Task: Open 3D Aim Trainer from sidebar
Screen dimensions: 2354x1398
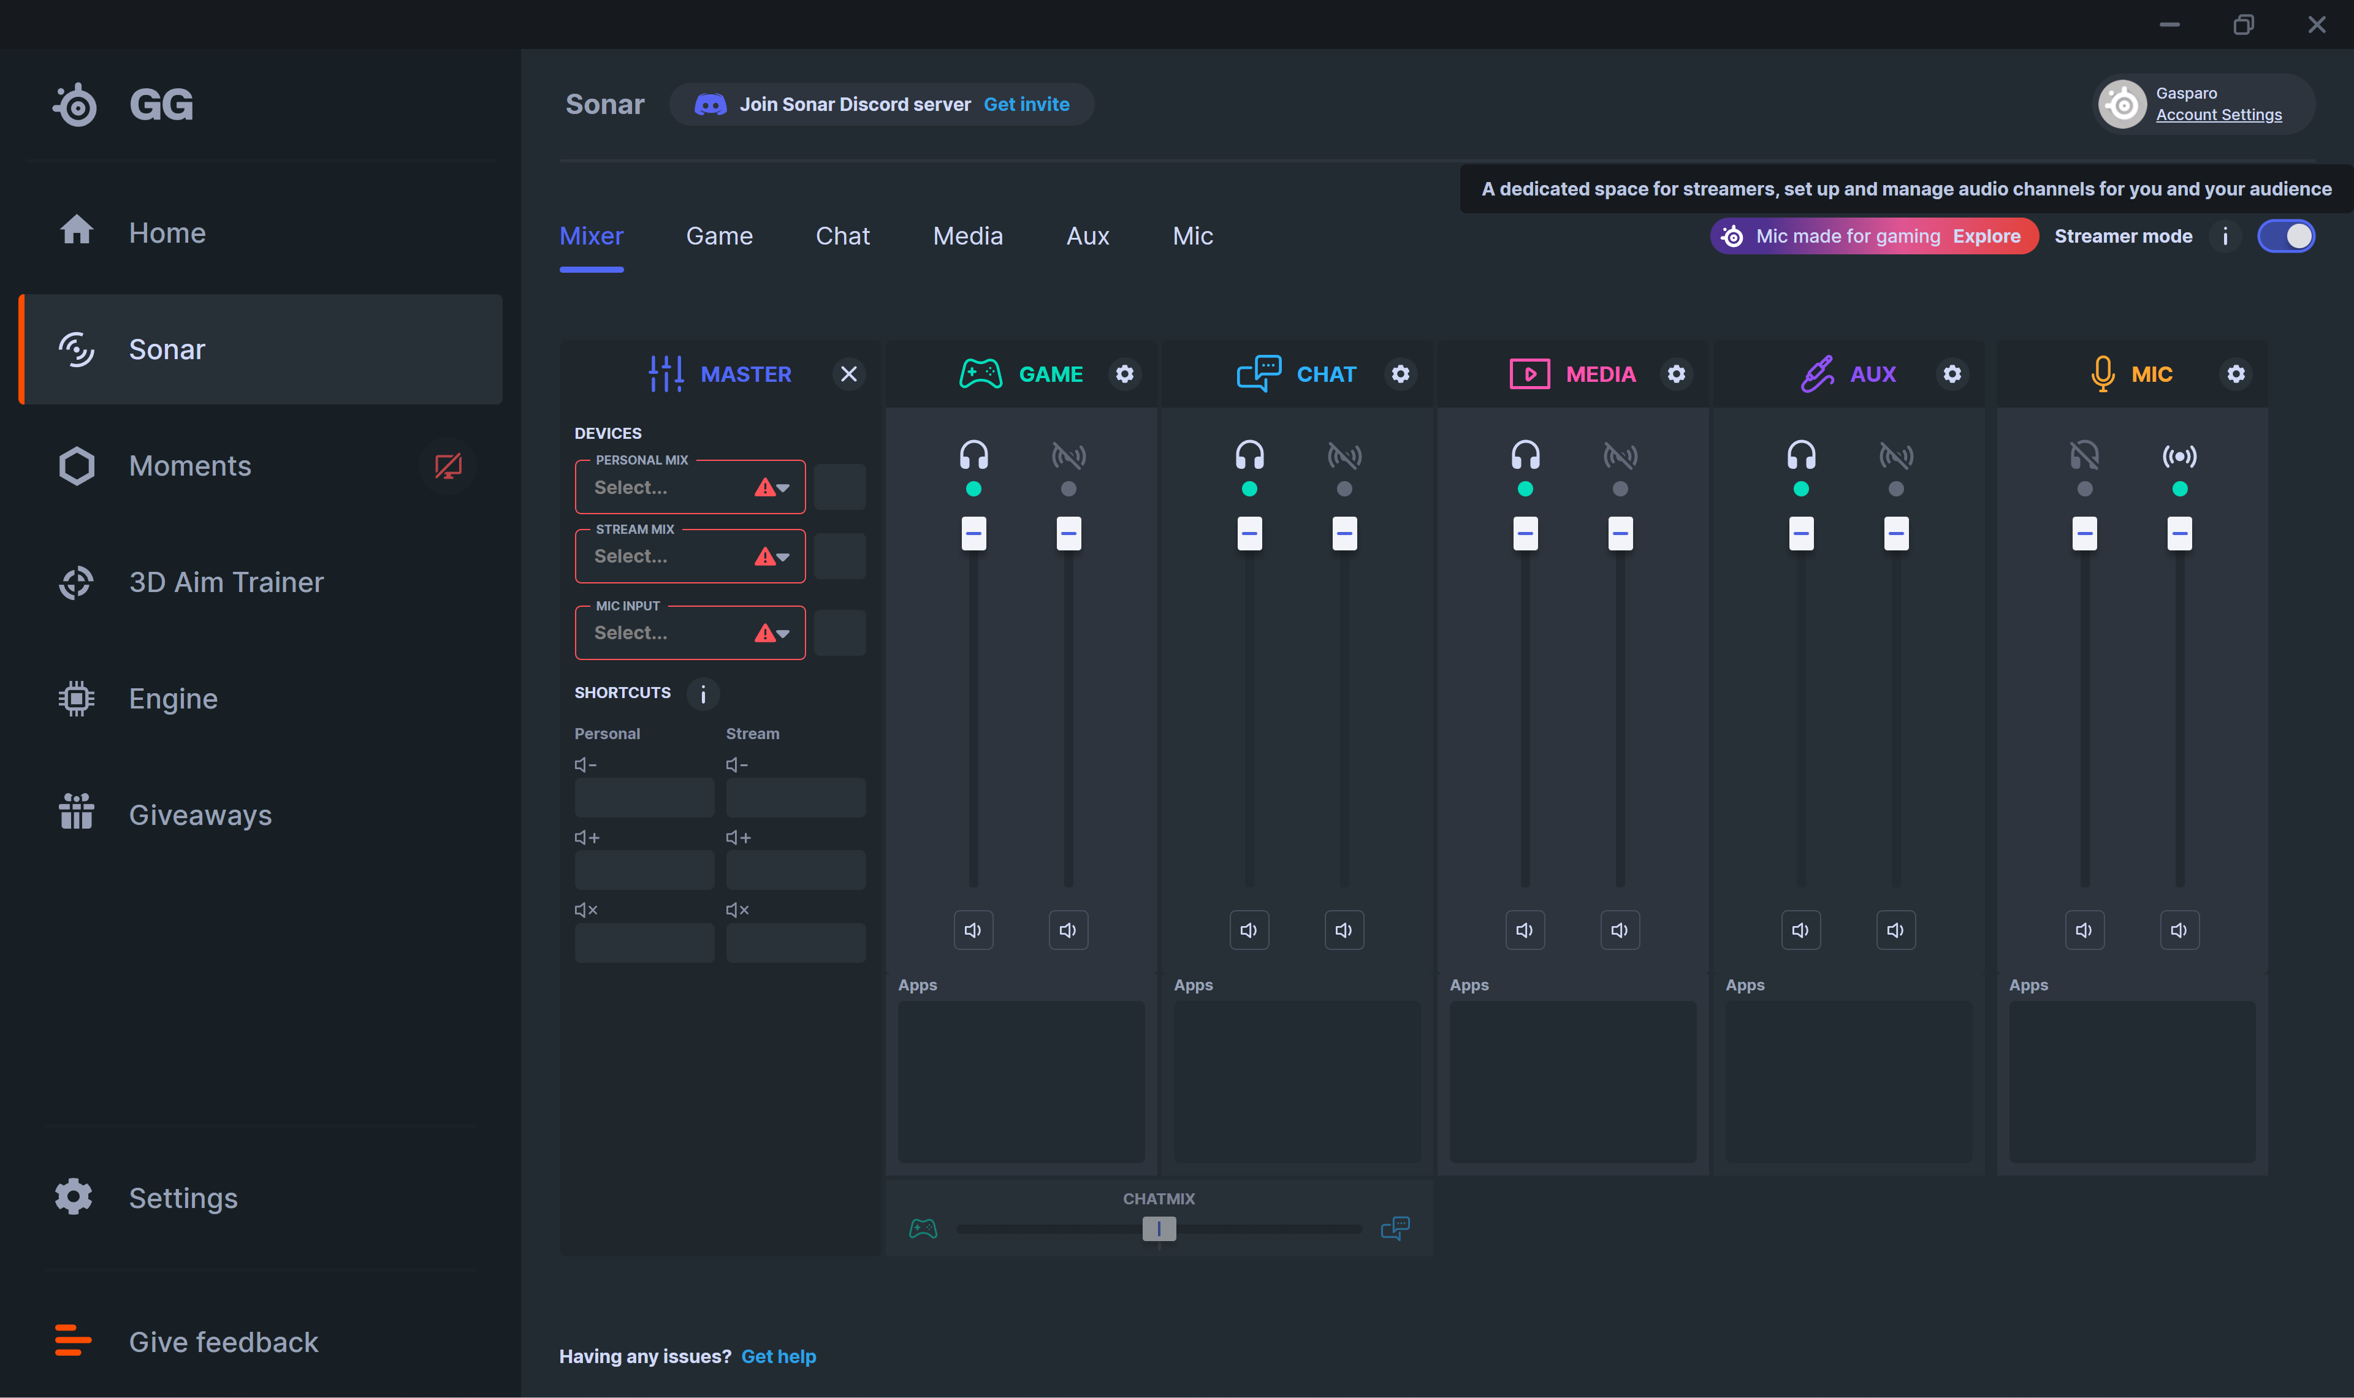Action: pyautogui.click(x=261, y=582)
